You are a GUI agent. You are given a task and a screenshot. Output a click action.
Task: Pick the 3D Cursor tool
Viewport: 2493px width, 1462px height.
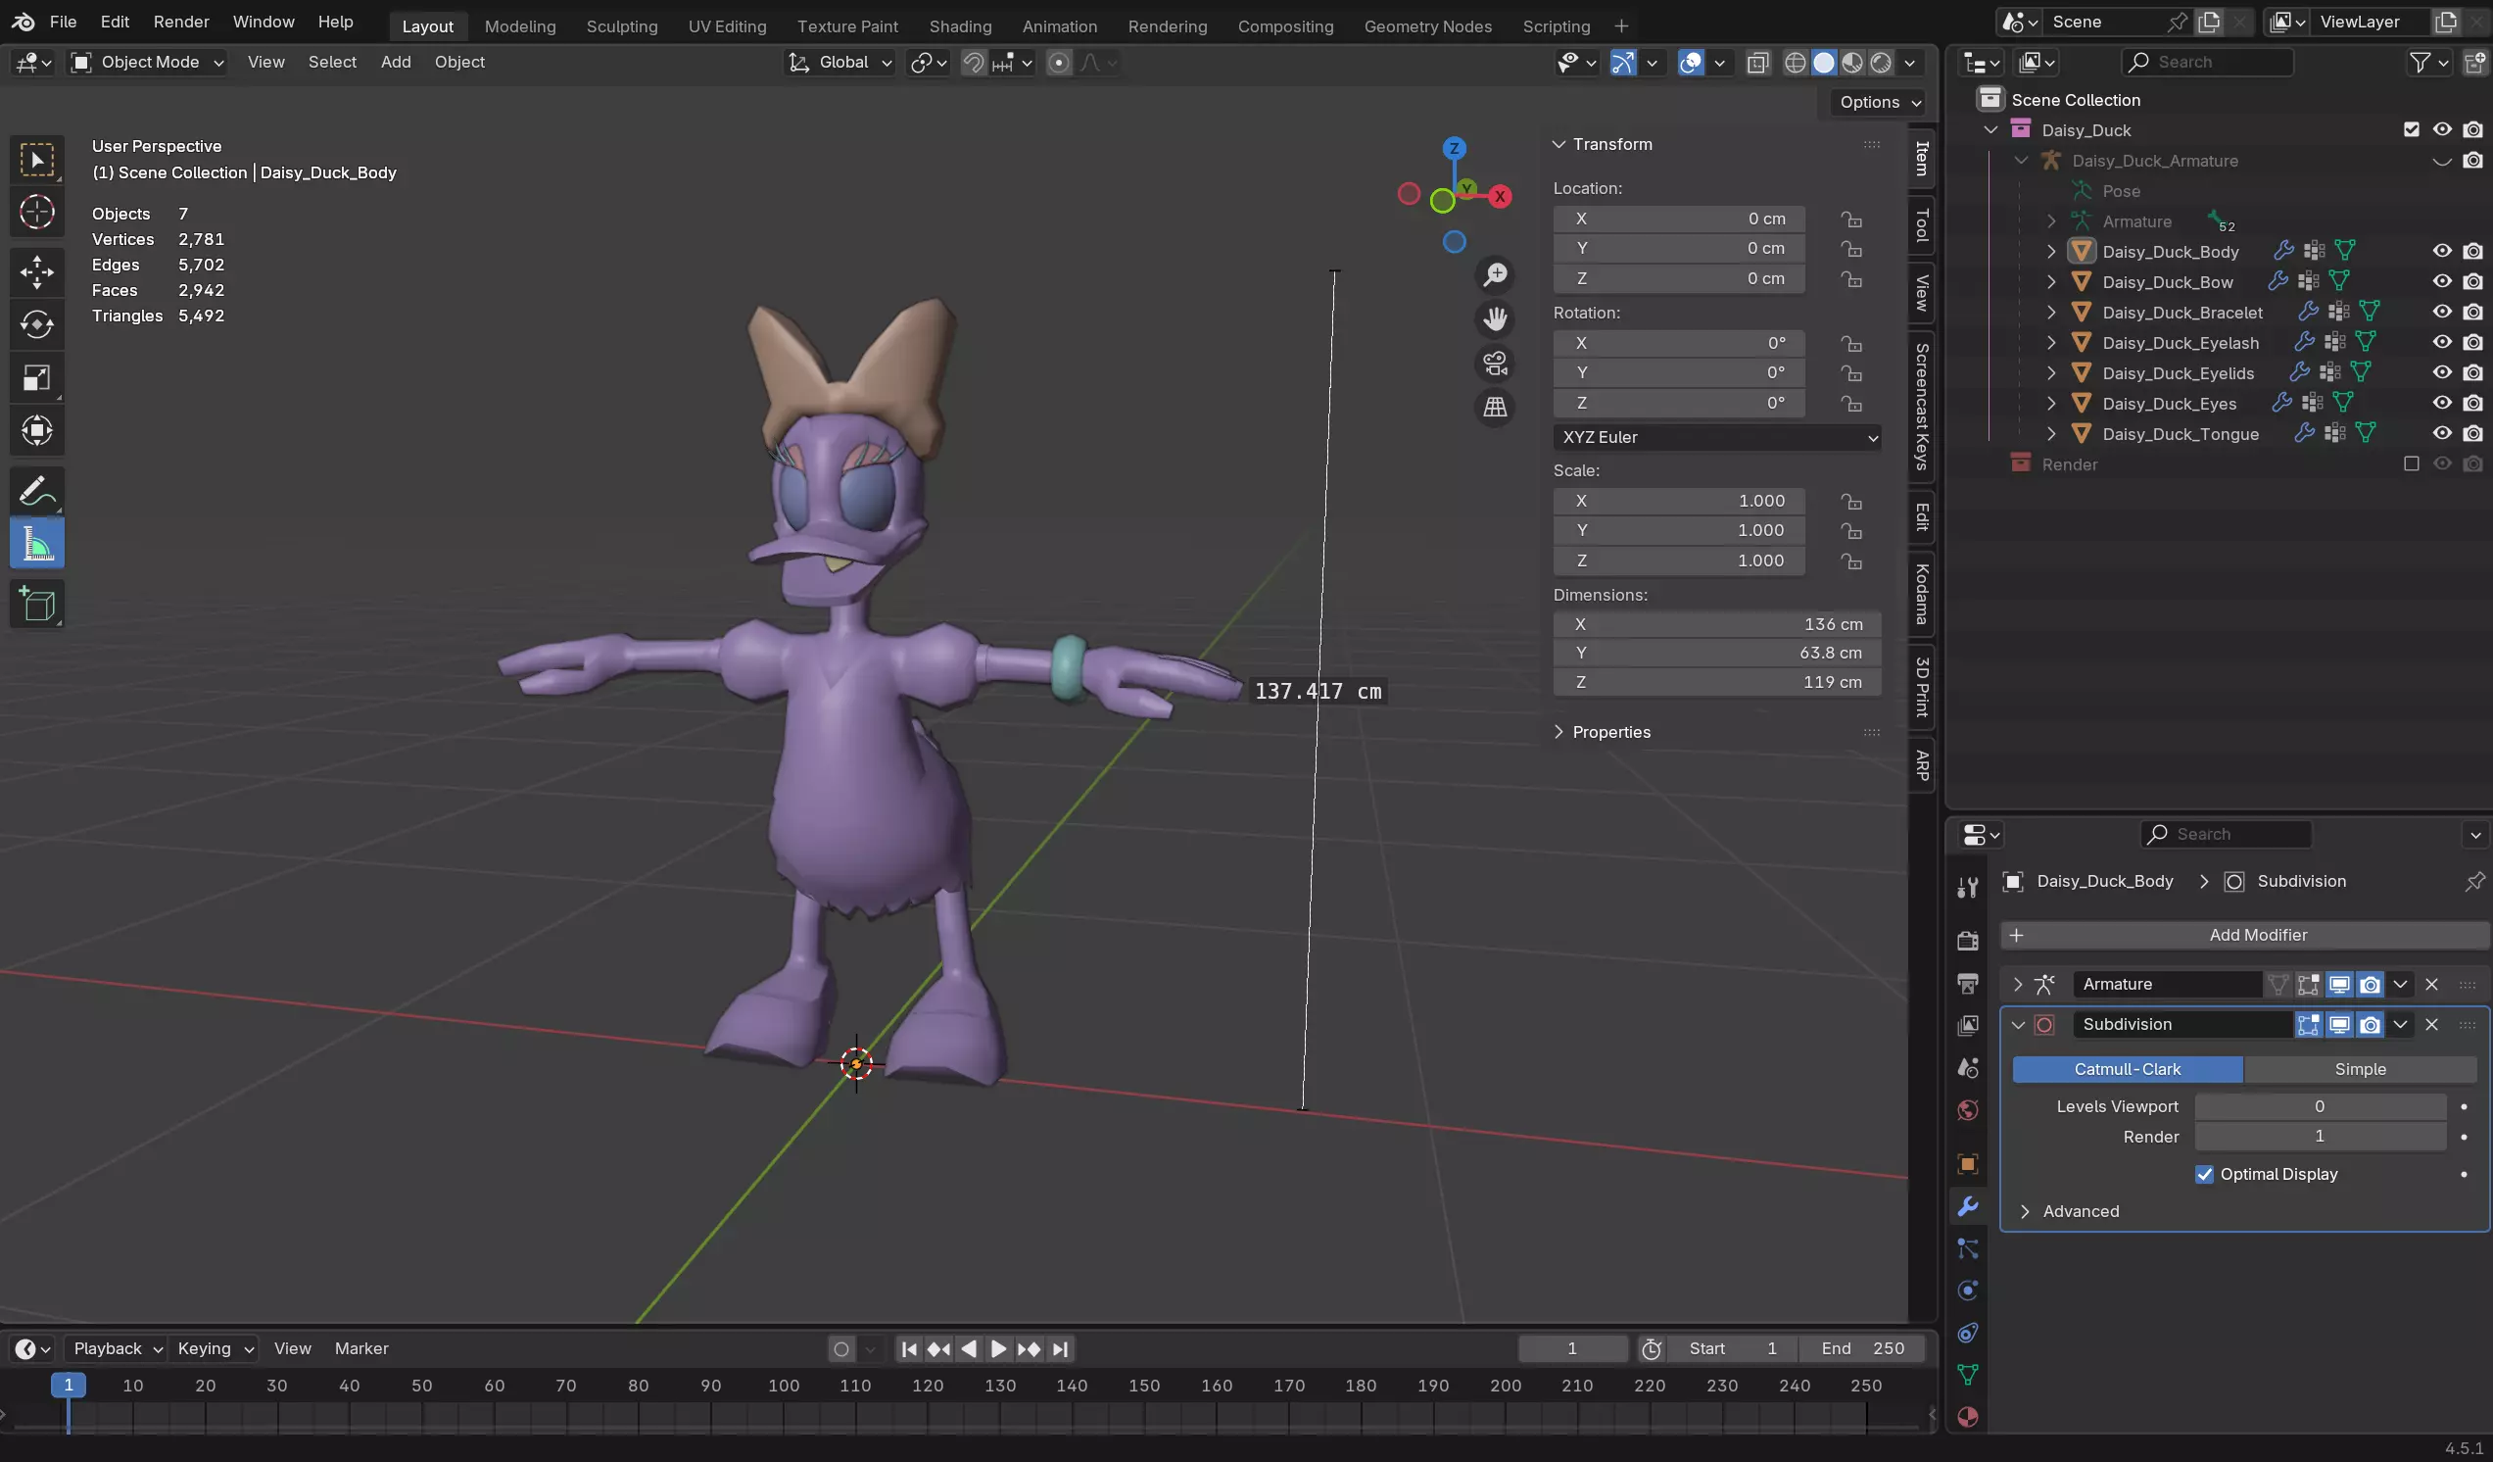(36, 212)
